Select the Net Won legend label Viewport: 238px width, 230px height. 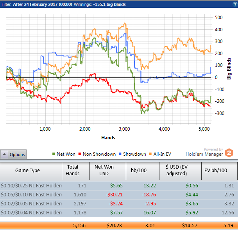click(66, 154)
